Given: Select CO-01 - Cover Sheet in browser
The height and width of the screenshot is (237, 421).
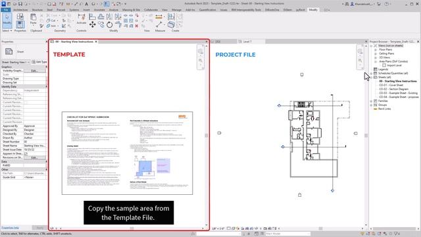Looking at the screenshot, I should pos(391,85).
